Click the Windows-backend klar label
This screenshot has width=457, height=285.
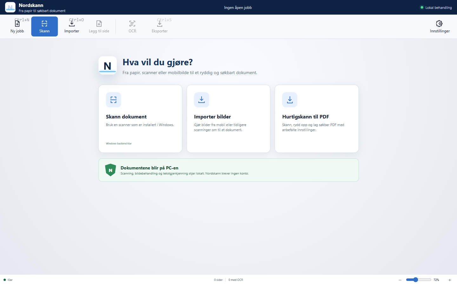[x=119, y=143]
